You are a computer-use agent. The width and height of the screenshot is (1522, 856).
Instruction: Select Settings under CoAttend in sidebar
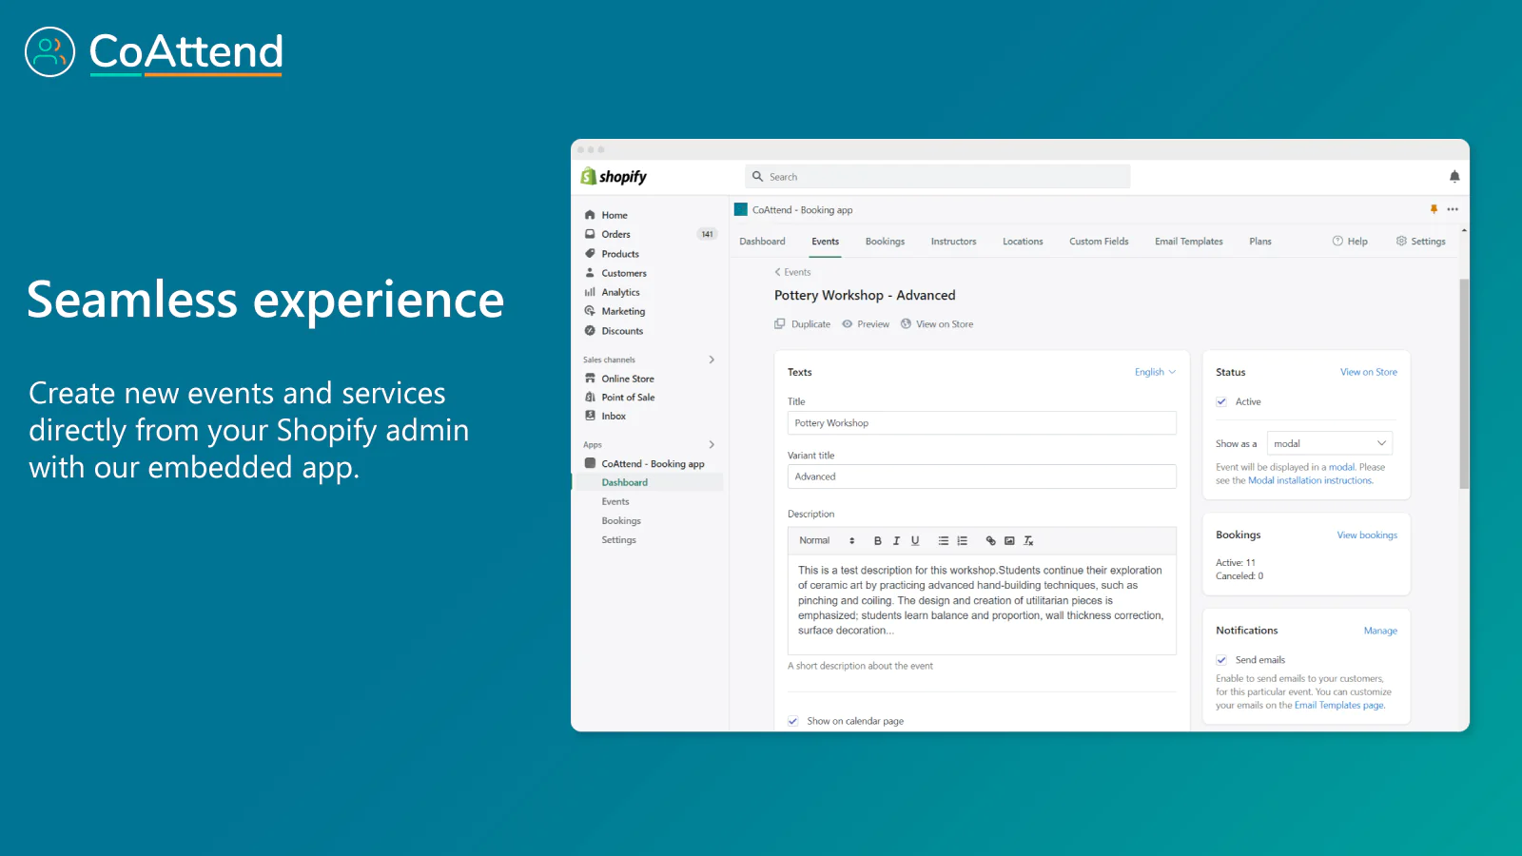[618, 539]
